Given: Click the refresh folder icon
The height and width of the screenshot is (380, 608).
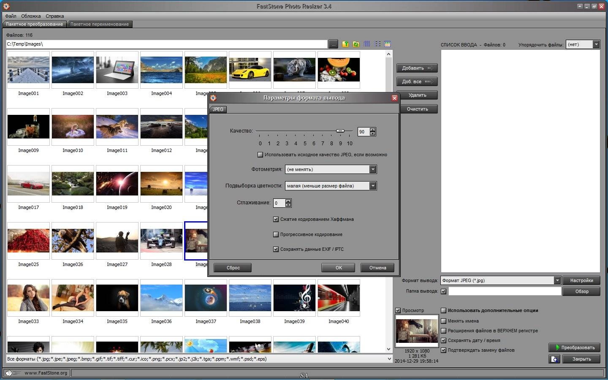Looking at the screenshot, I should click(x=356, y=44).
